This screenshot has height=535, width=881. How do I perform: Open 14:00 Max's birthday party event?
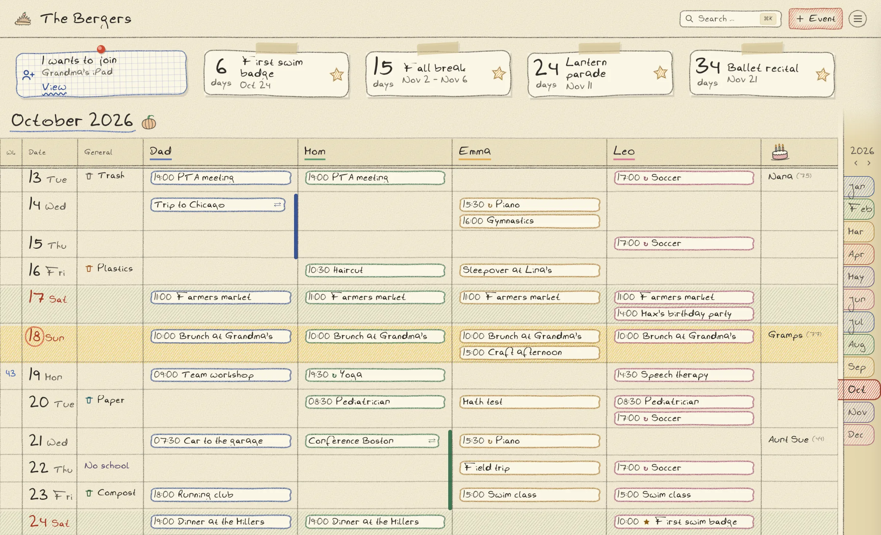684,314
